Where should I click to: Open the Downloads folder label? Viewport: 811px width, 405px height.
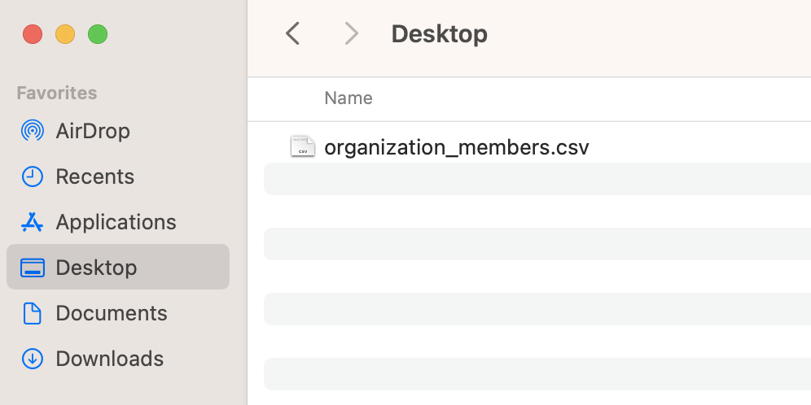coord(109,359)
